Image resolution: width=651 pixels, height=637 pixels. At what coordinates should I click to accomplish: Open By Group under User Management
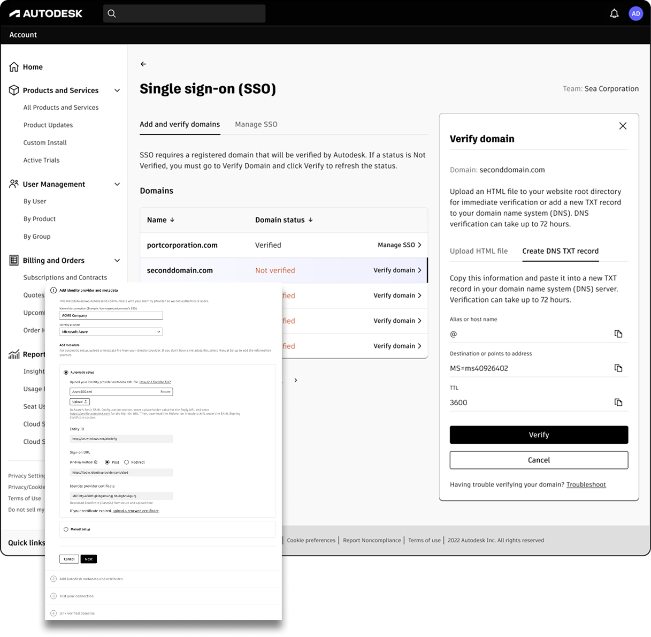(37, 237)
